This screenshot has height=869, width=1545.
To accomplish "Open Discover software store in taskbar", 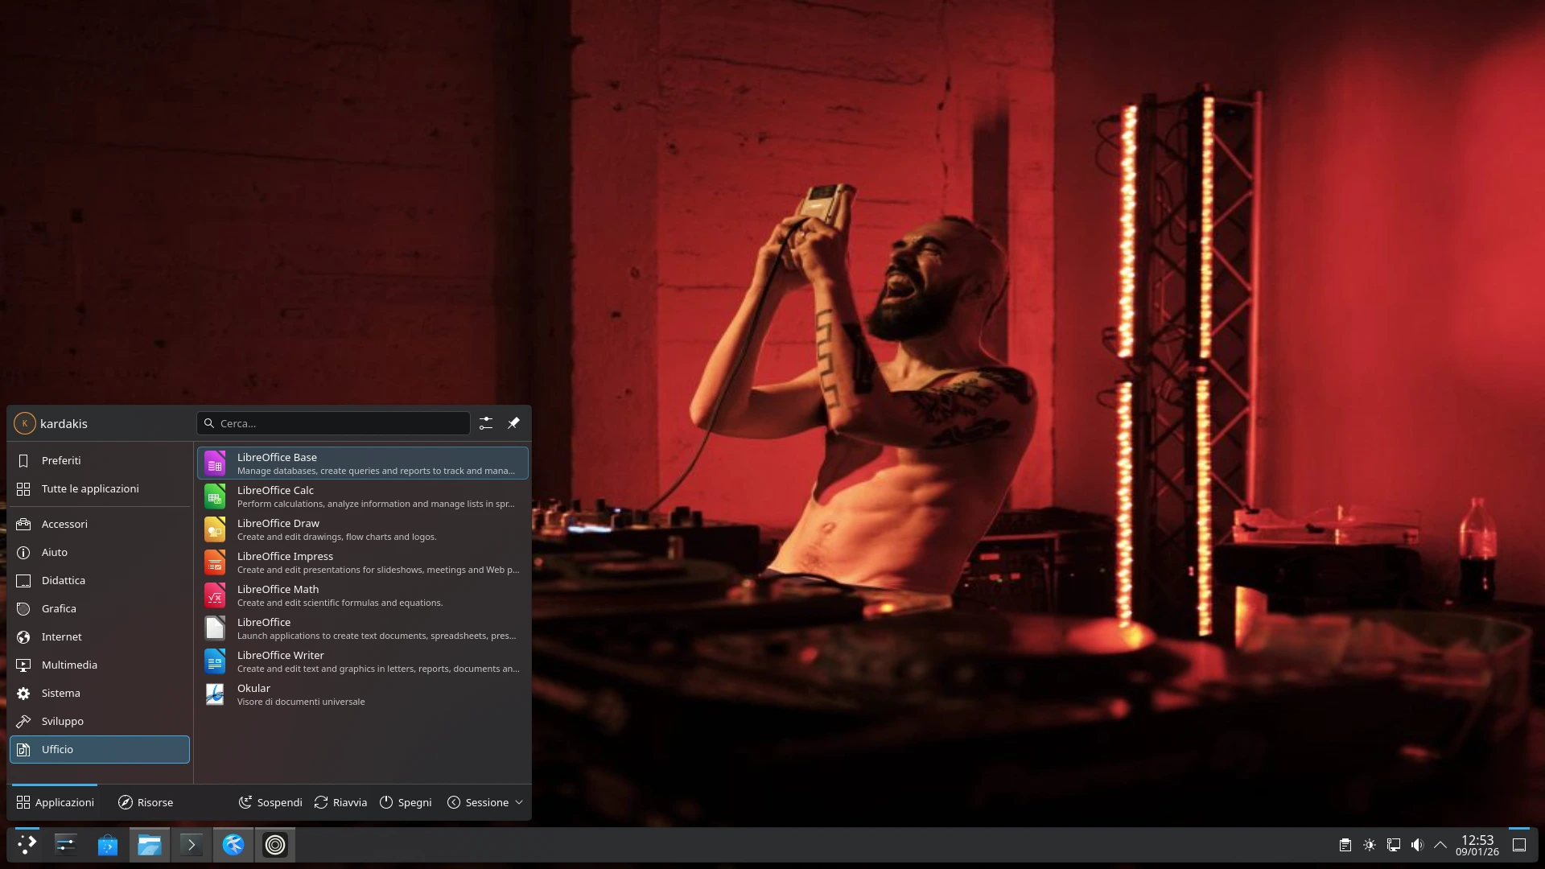I will (108, 845).
